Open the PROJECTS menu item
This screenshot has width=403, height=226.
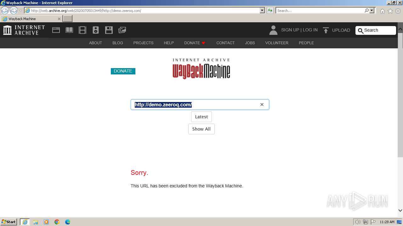coord(143,43)
